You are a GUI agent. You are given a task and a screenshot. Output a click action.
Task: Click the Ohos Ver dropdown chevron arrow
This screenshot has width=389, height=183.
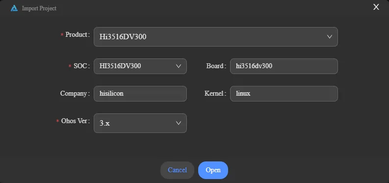[x=179, y=123]
